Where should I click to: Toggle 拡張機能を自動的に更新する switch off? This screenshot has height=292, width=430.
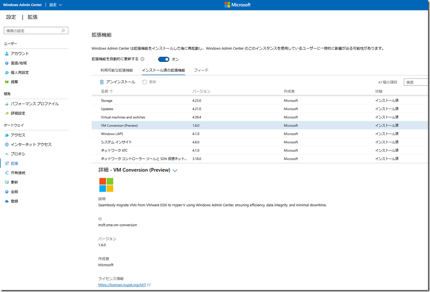[x=163, y=59]
